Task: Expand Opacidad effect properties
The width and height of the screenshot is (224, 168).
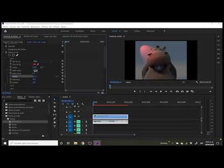Action: (4, 46)
